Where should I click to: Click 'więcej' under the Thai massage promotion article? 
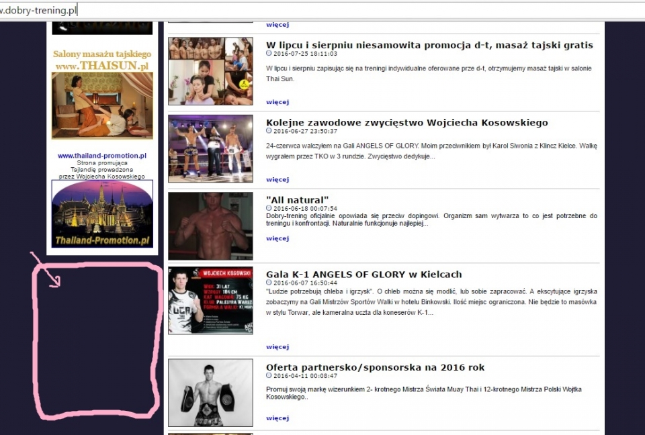point(277,102)
